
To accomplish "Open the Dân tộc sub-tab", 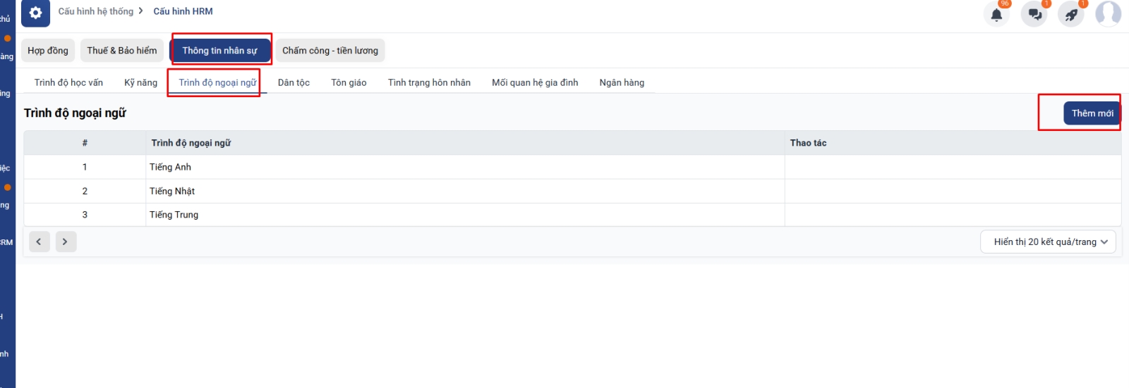I will click(x=294, y=82).
